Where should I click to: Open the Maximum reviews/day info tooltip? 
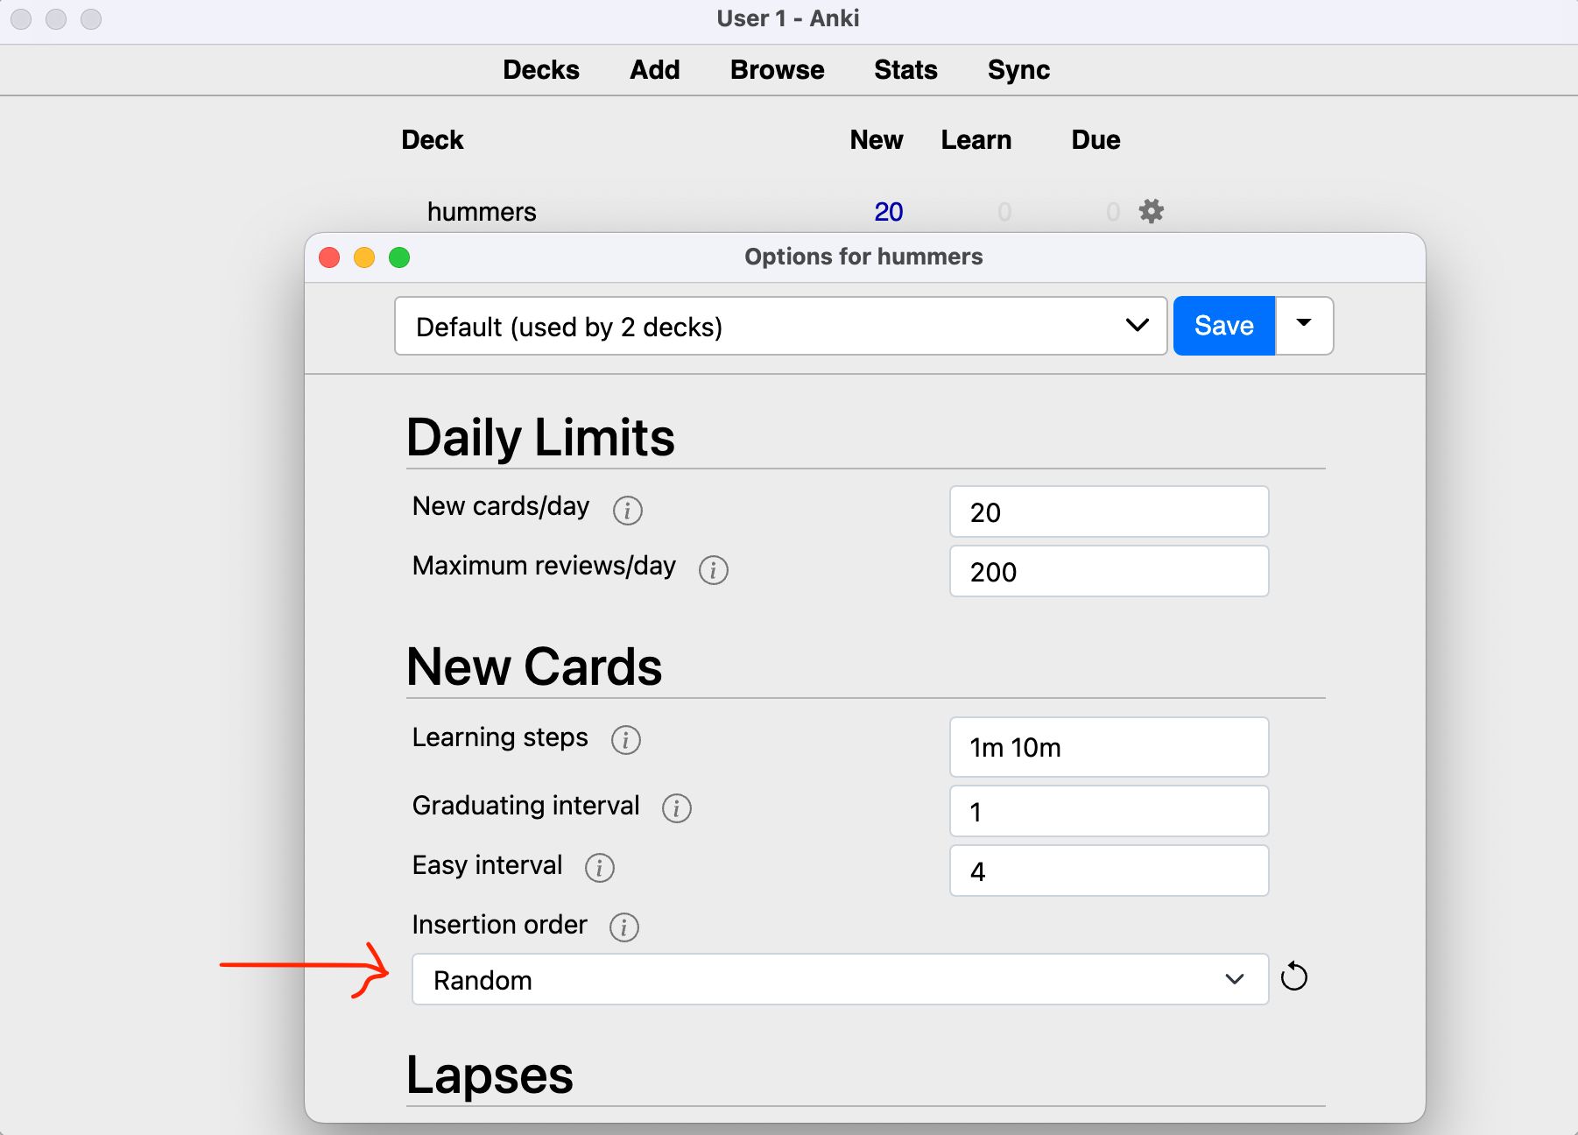(x=714, y=570)
